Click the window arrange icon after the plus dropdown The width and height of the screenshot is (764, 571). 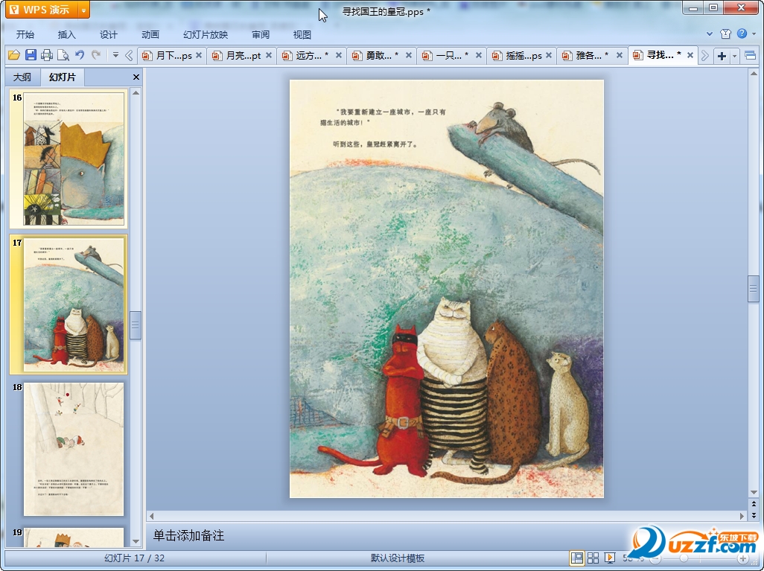click(751, 56)
